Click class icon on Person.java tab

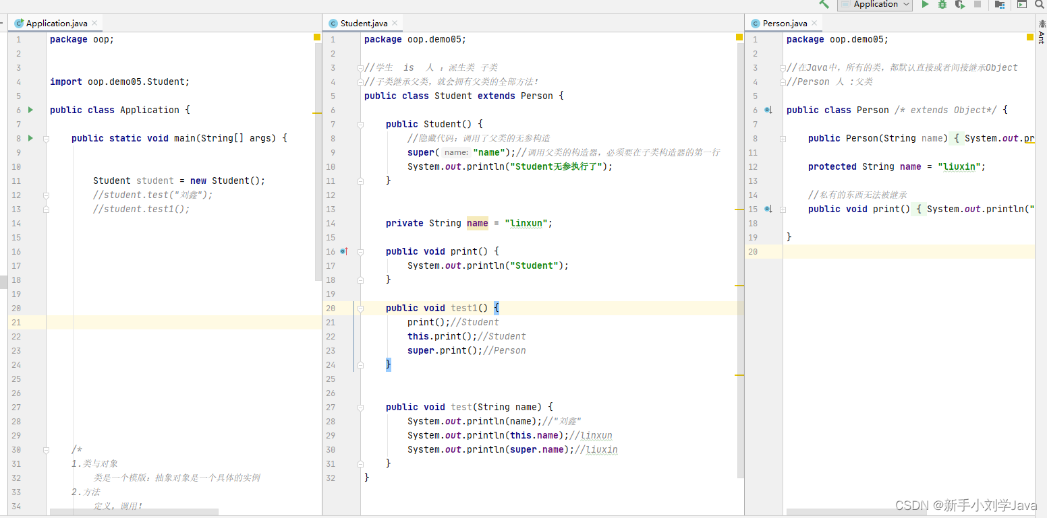(x=756, y=24)
